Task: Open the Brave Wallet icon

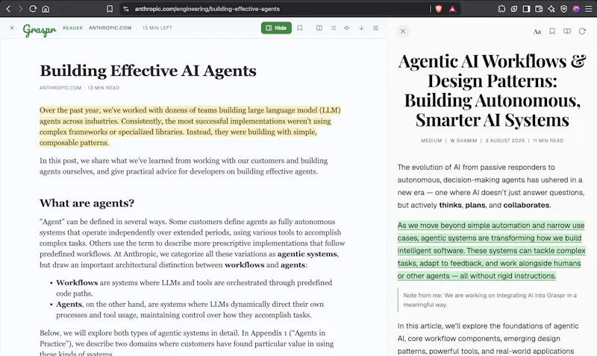Action: pos(539,9)
